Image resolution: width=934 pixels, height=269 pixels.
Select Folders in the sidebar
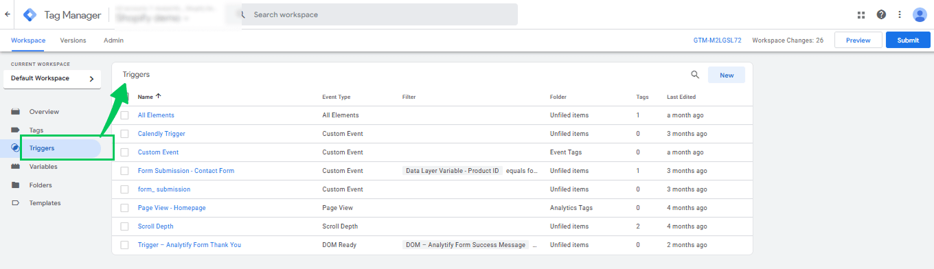pos(41,185)
